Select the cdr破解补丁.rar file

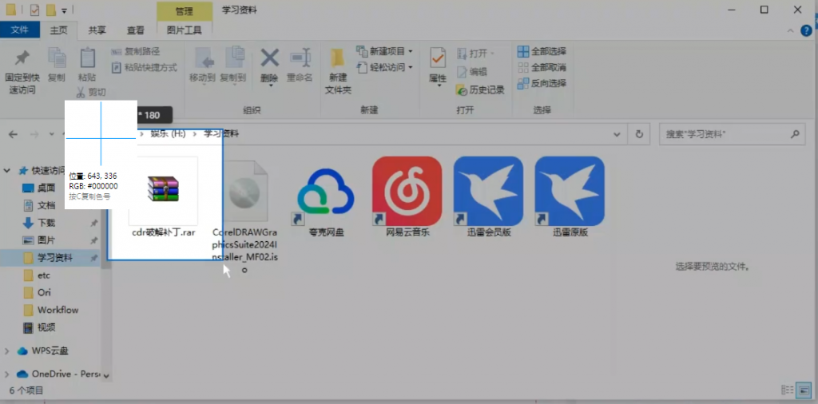163,197
